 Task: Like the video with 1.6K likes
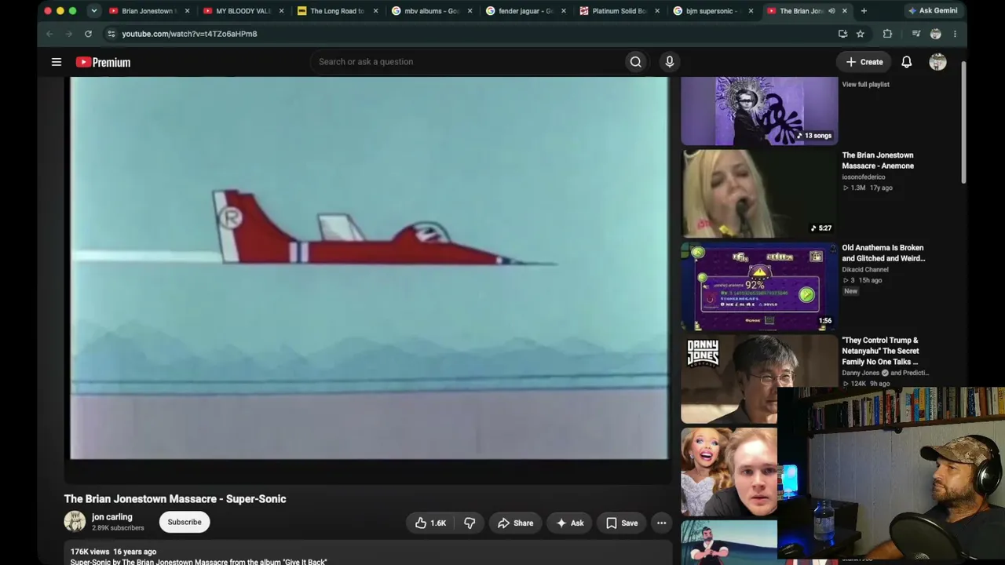tap(430, 523)
